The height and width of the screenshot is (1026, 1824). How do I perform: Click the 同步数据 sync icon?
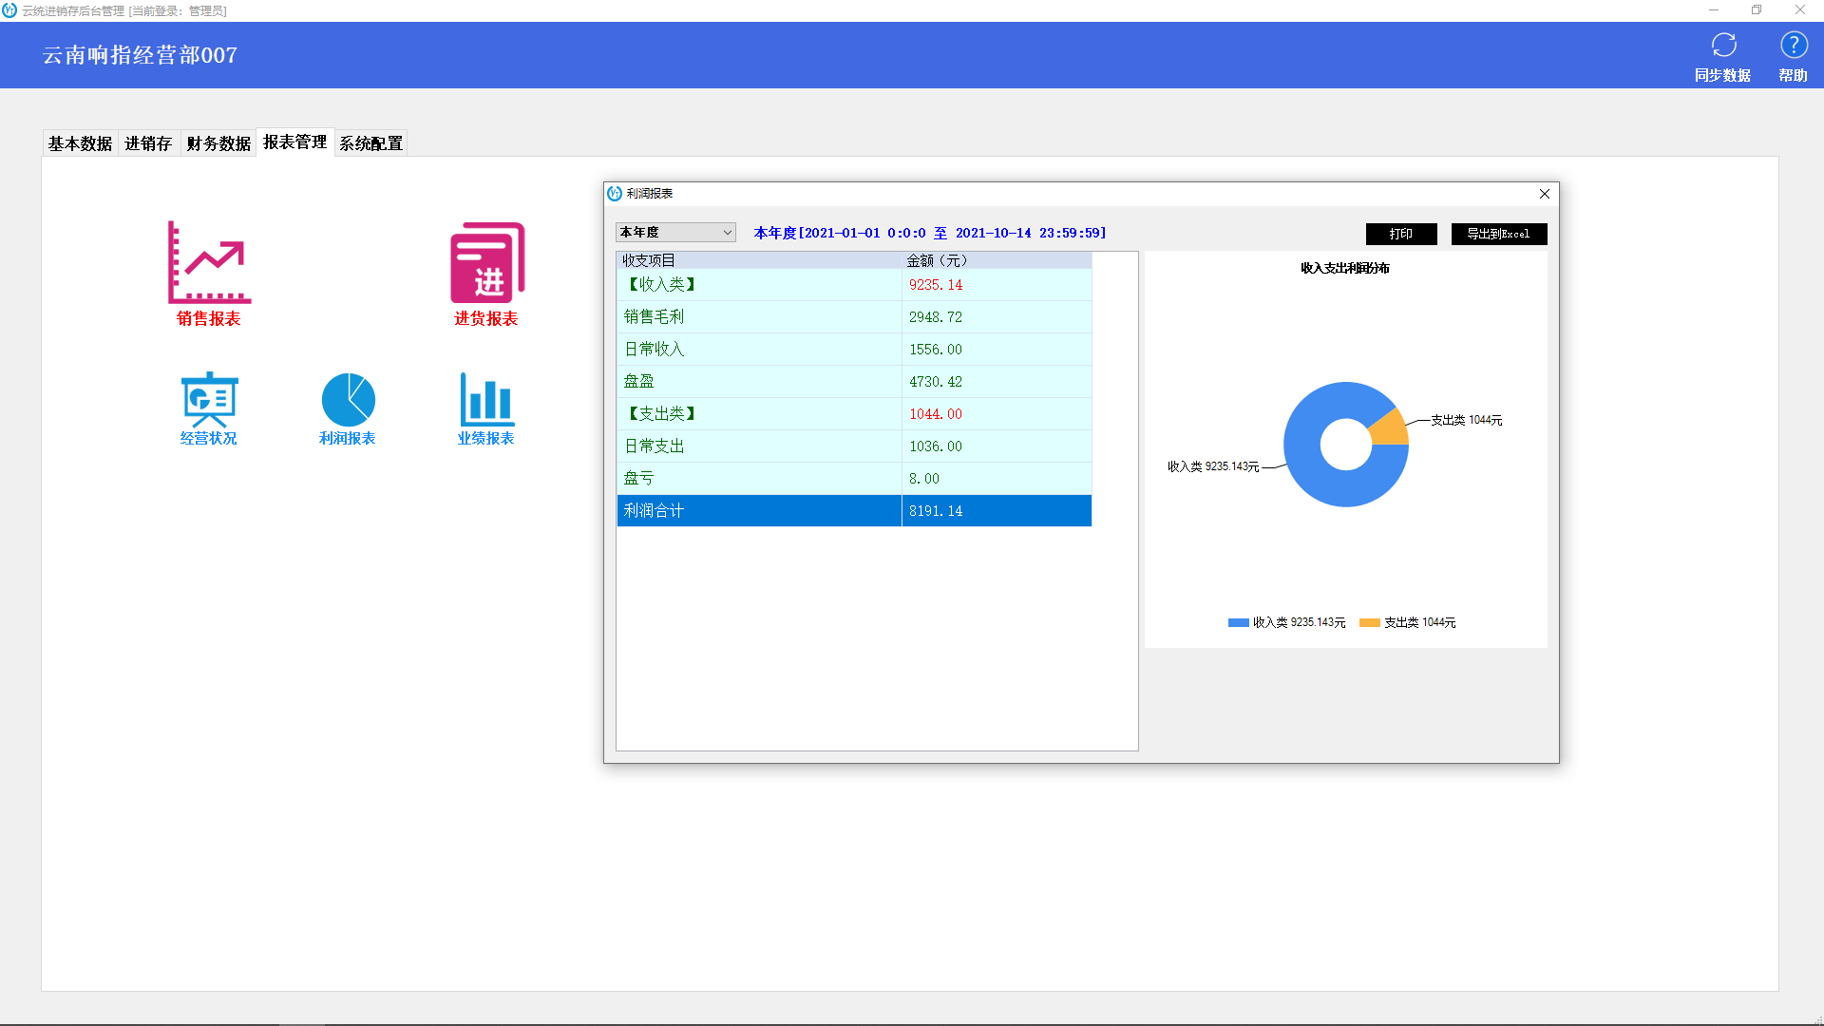pos(1722,43)
